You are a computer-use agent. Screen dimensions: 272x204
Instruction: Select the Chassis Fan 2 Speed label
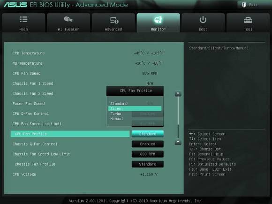click(x=33, y=93)
